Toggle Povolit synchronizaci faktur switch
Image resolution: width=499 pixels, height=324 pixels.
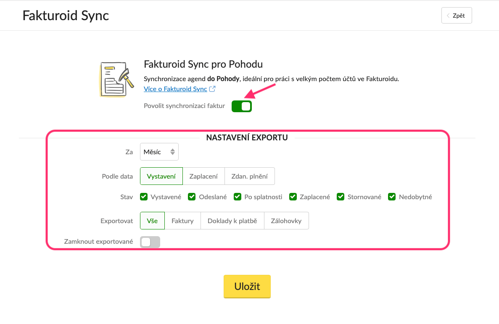(242, 106)
